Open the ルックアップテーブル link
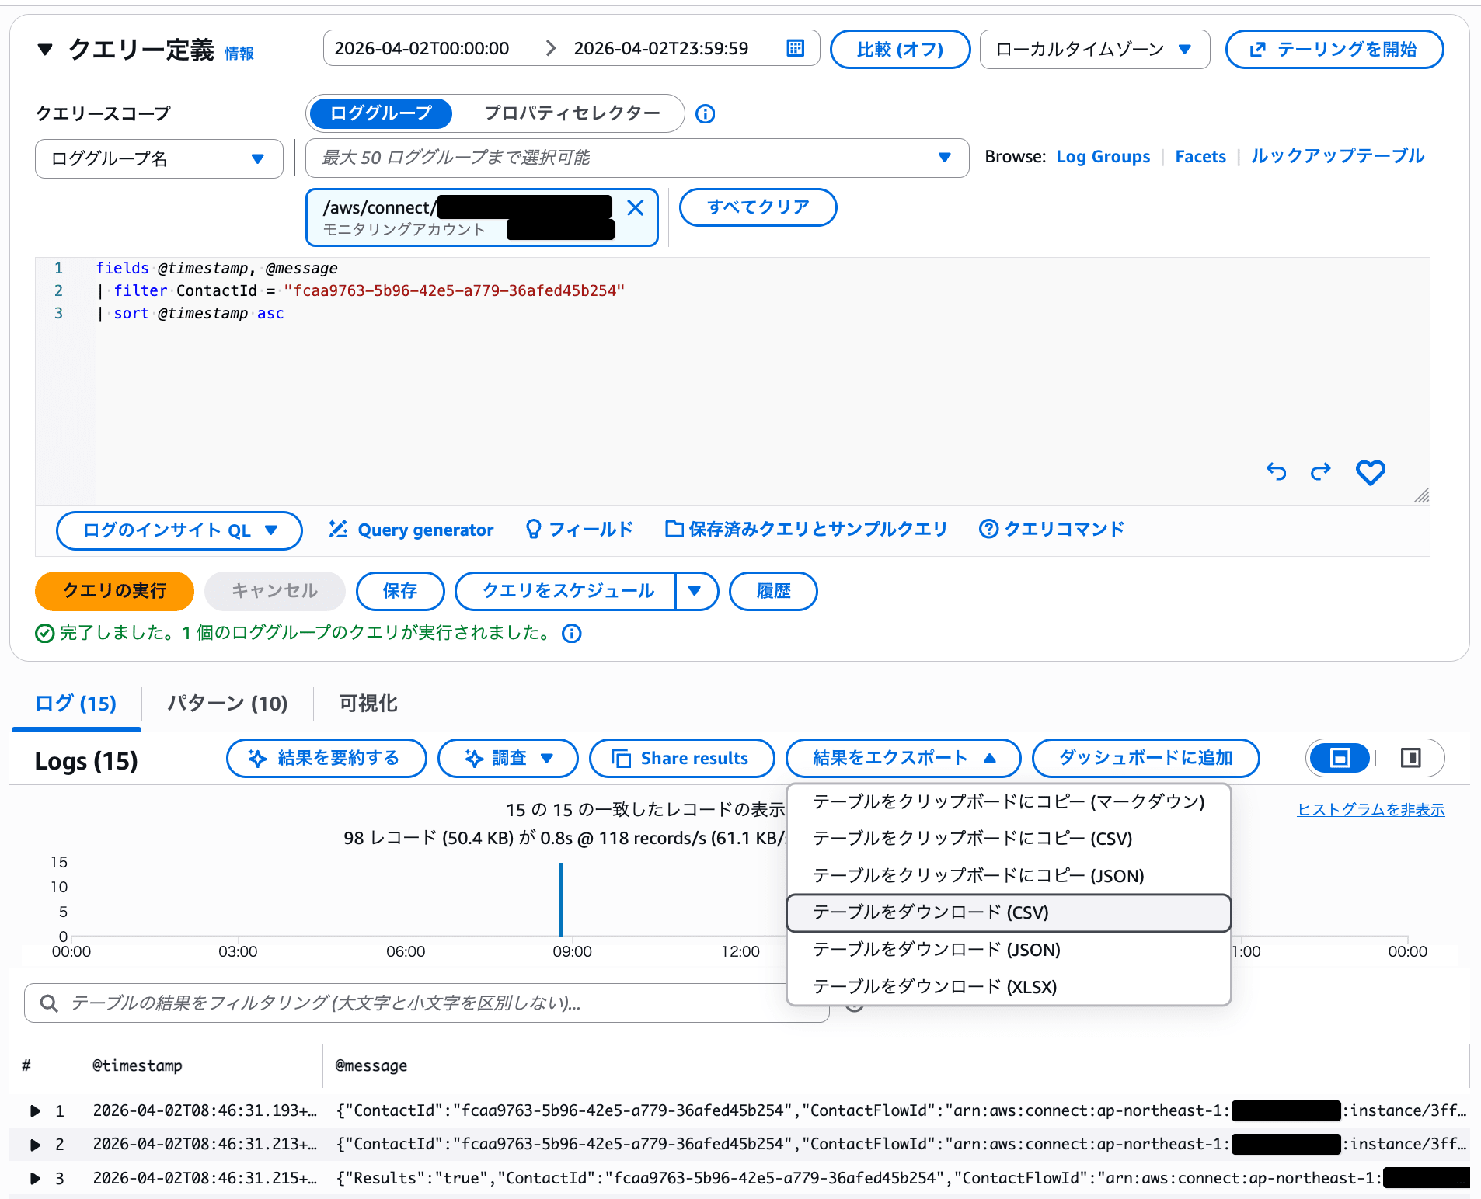This screenshot has height=1199, width=1481. 1337,157
